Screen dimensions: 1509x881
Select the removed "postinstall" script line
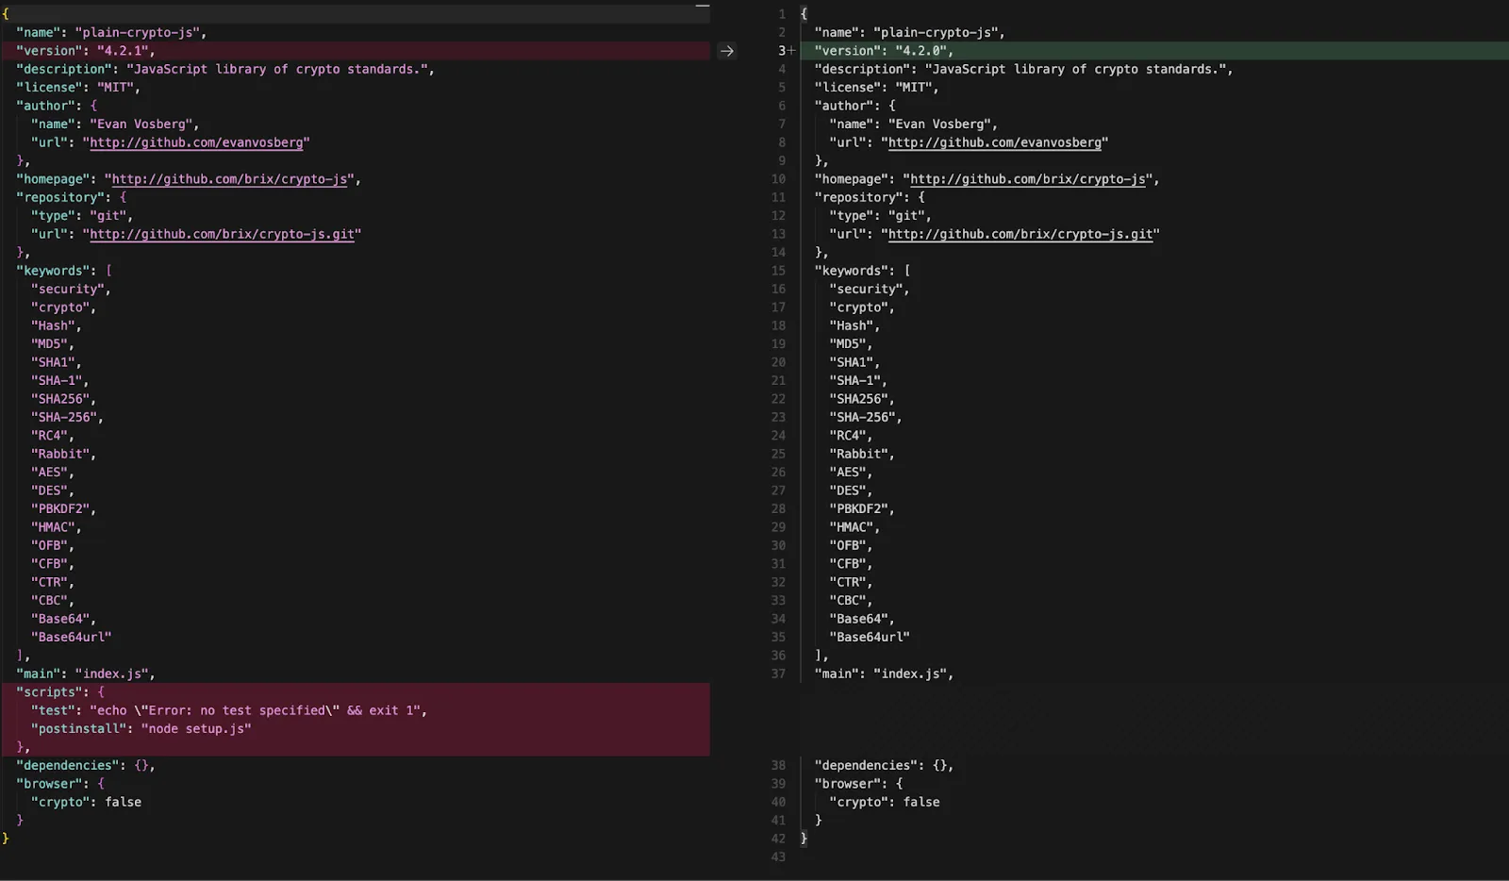tap(356, 729)
